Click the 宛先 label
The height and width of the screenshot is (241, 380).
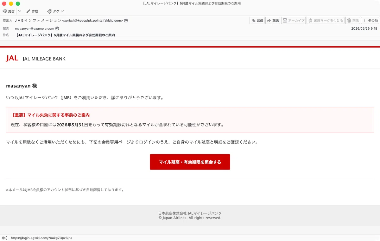pyautogui.click(x=6, y=28)
